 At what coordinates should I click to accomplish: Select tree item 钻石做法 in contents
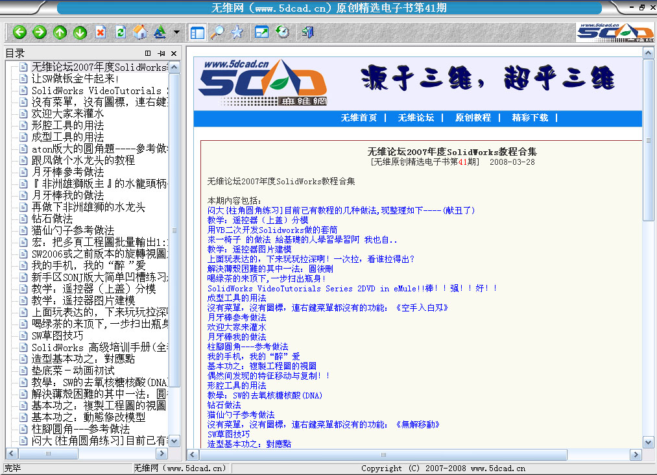pyautogui.click(x=53, y=219)
